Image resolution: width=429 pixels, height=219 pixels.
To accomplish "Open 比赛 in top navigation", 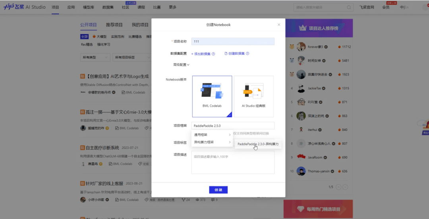I will (157, 8).
